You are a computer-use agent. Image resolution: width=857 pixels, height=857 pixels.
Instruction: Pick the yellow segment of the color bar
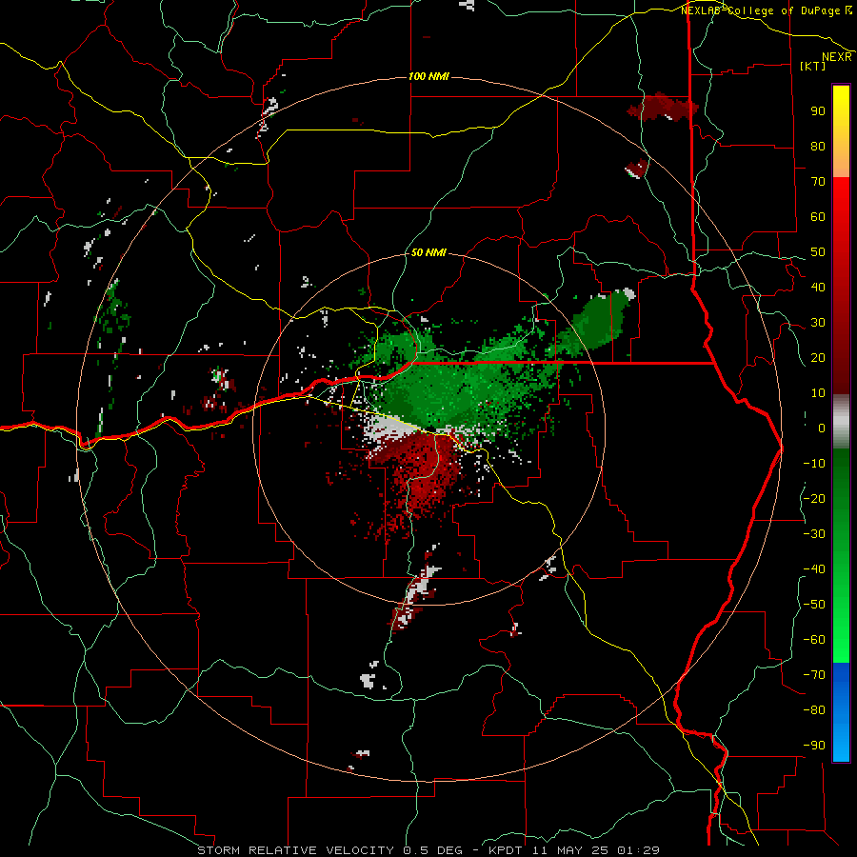pos(841,131)
